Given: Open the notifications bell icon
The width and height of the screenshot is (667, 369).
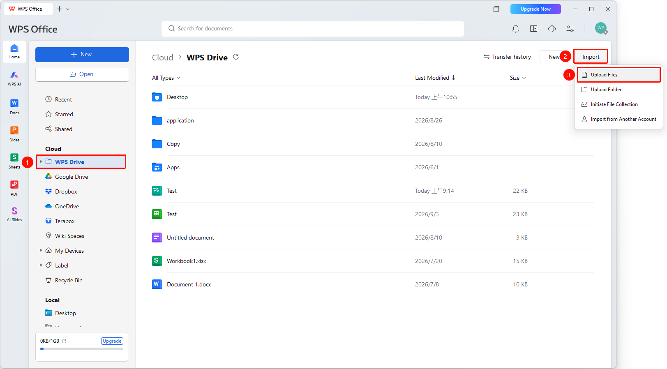Looking at the screenshot, I should tap(516, 29).
